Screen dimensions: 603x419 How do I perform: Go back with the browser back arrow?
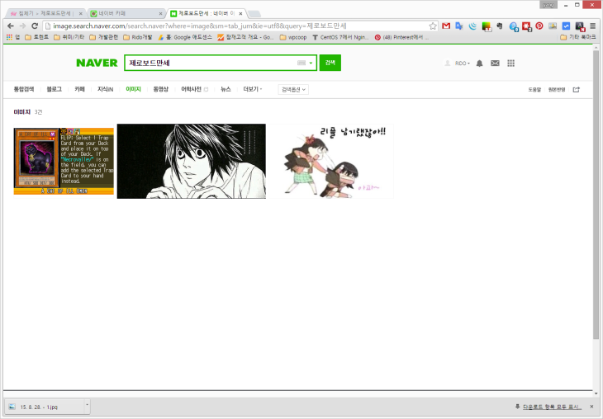click(x=11, y=26)
